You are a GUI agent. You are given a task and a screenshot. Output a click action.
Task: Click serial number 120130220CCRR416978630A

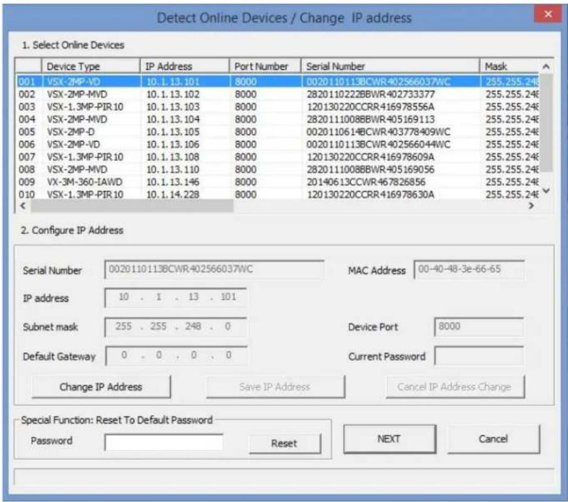point(371,194)
